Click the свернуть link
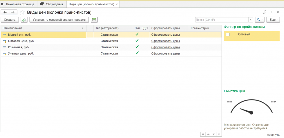The image size is (284, 138). (x=273, y=135)
